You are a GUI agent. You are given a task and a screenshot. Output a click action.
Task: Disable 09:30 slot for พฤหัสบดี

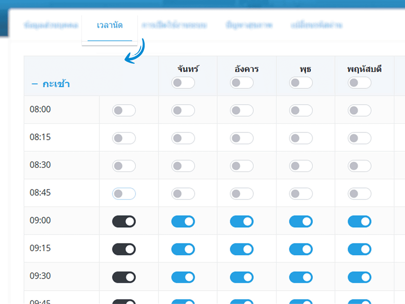359,277
